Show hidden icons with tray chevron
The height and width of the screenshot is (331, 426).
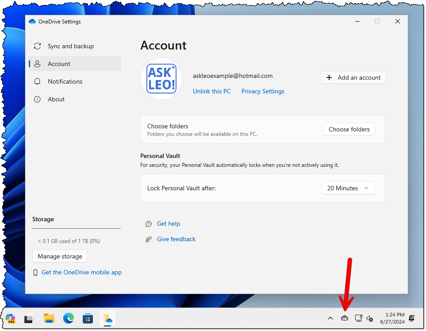330,318
